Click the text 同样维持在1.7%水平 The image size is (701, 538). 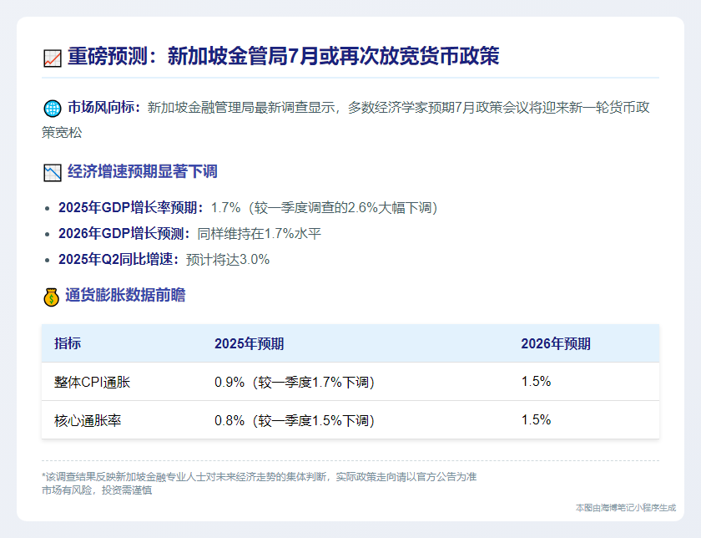click(x=260, y=234)
